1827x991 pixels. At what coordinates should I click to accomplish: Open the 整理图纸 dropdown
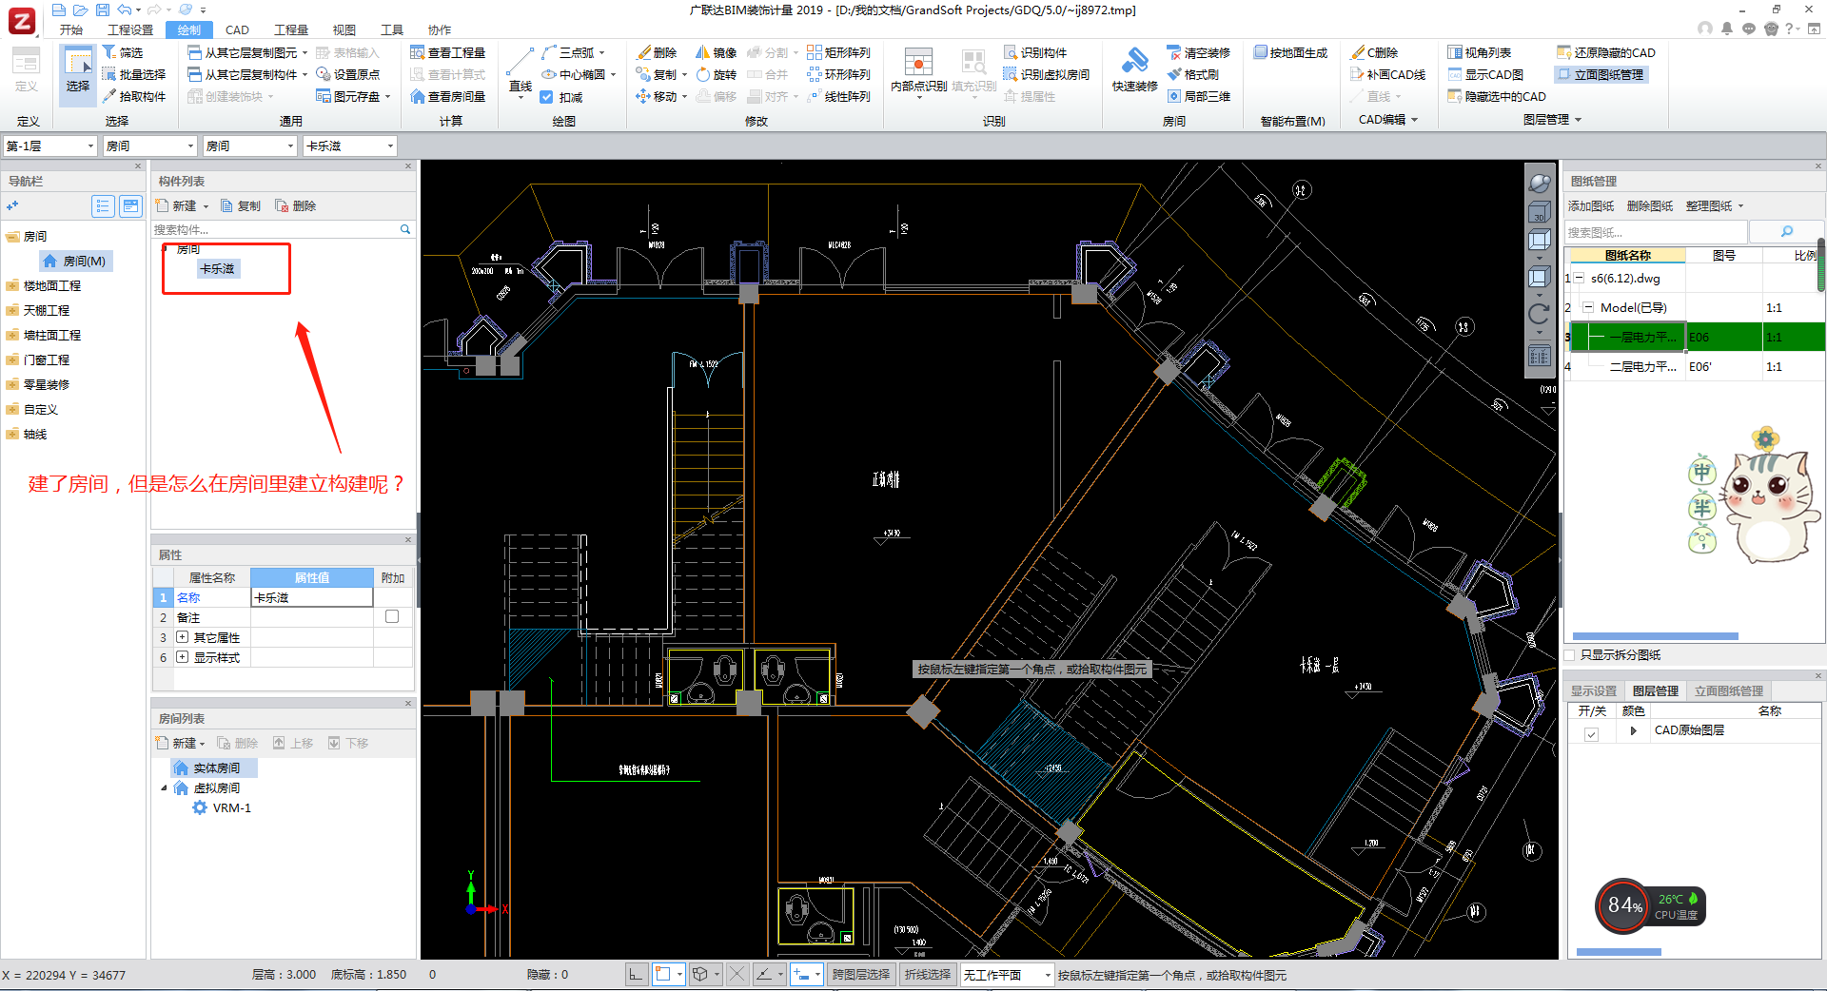[1715, 205]
